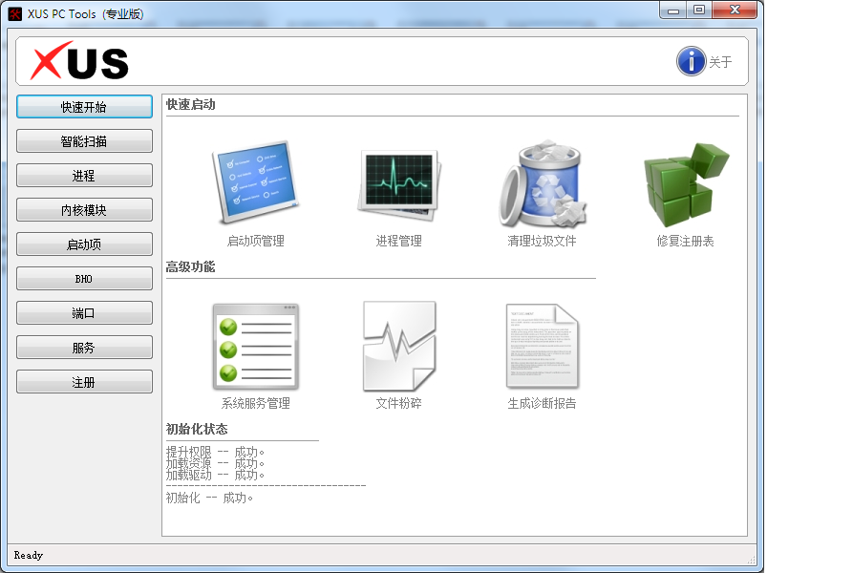Click the 加载驱动 -- 成功 status line
The height and width of the screenshot is (573, 853).
(x=215, y=475)
